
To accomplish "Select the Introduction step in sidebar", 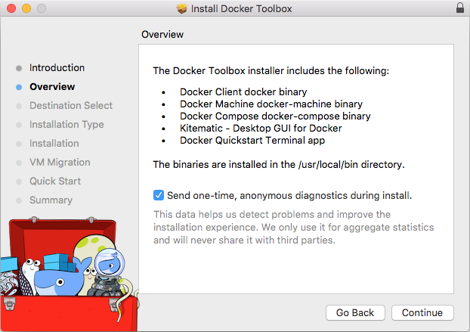I will (57, 67).
